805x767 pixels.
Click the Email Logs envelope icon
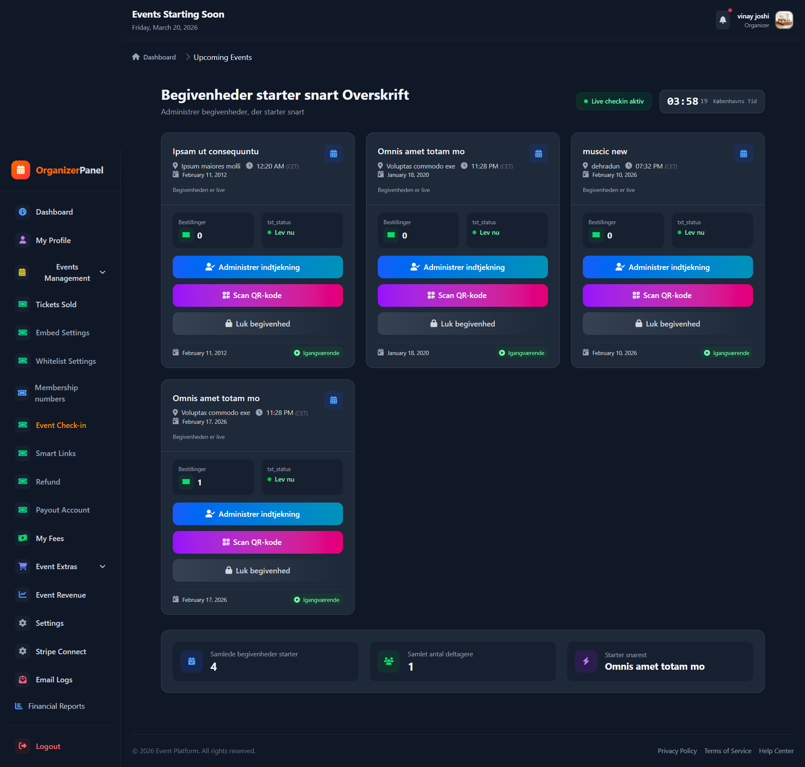[23, 680]
